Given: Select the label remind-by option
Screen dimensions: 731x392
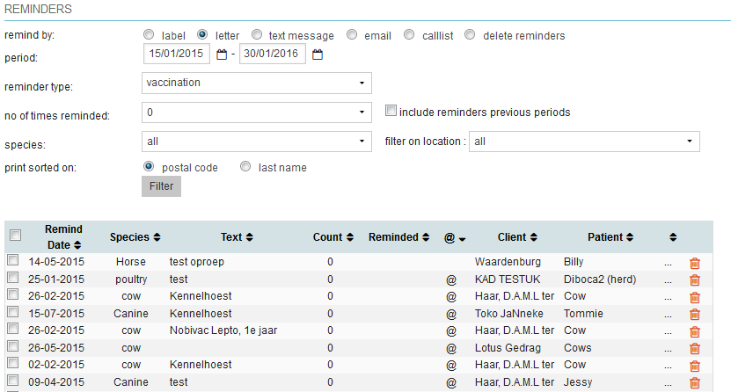Looking at the screenshot, I should click(149, 35).
